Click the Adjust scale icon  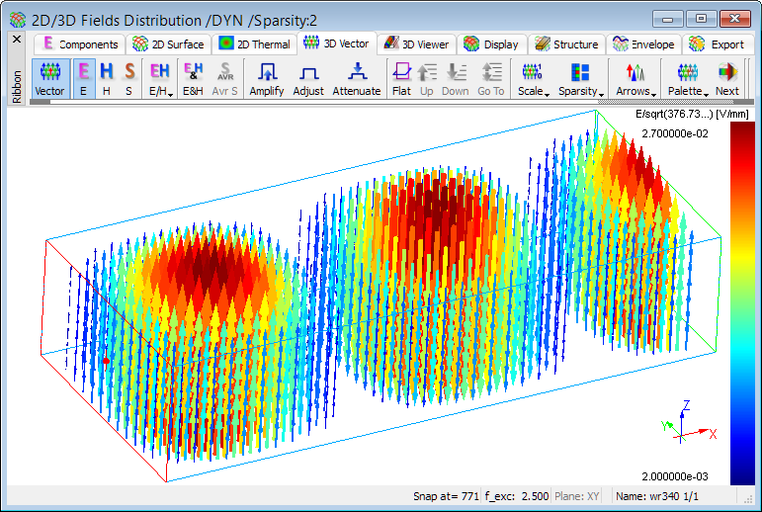click(x=308, y=78)
